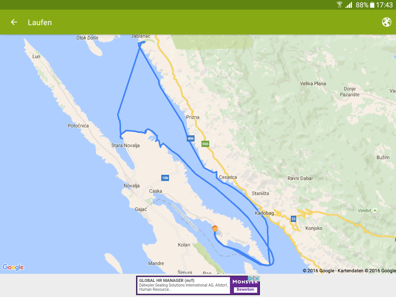Open map type via globe icon
This screenshot has height=297, width=396.
pos(386,22)
